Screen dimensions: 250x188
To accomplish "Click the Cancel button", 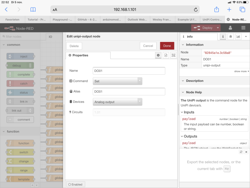I will (148, 46).
